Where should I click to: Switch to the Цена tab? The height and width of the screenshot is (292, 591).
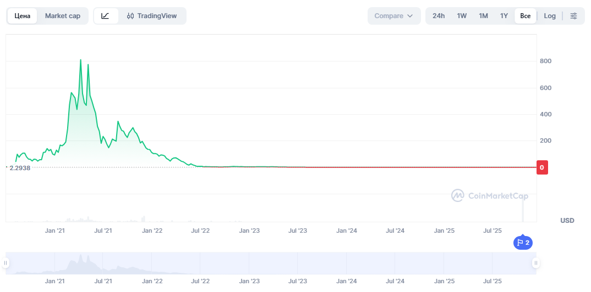(23, 16)
